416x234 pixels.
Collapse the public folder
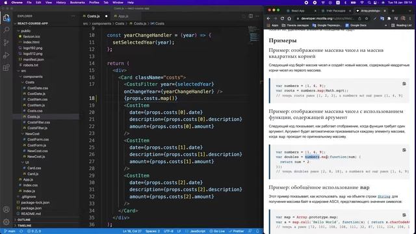click(x=26, y=31)
